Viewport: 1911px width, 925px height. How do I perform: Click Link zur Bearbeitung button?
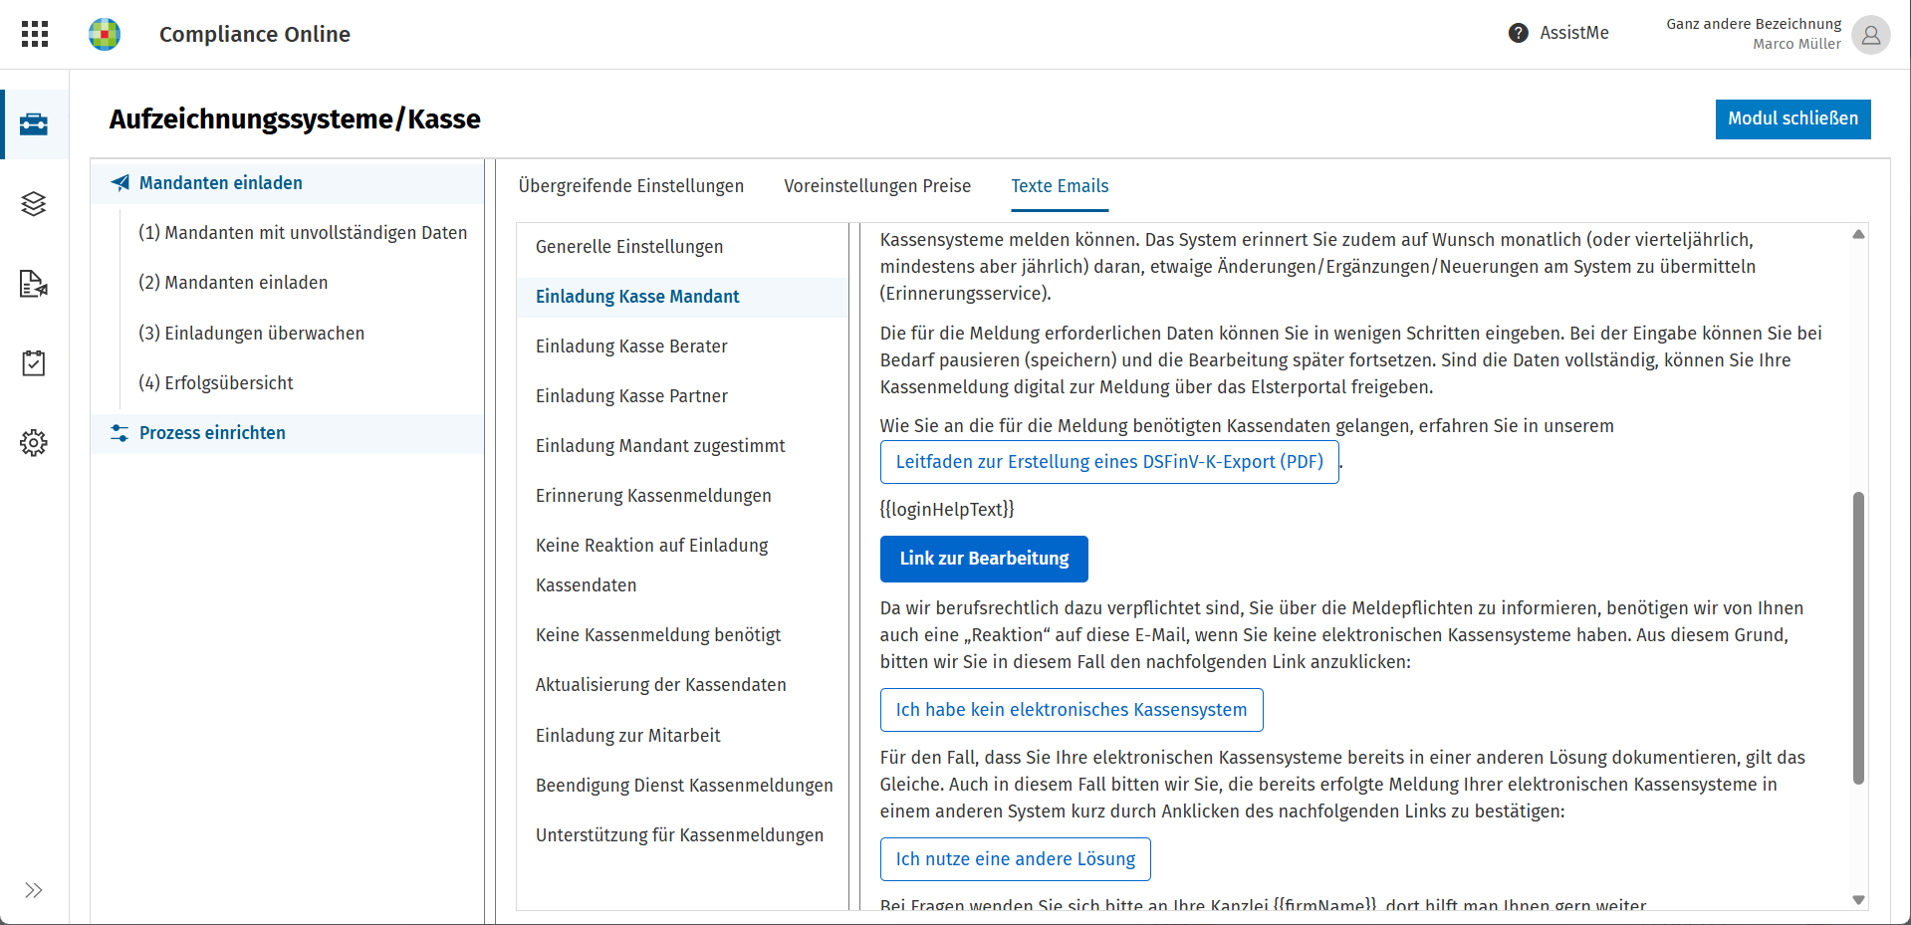tap(984, 559)
